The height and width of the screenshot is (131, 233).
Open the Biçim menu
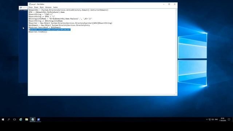pos(42,7)
